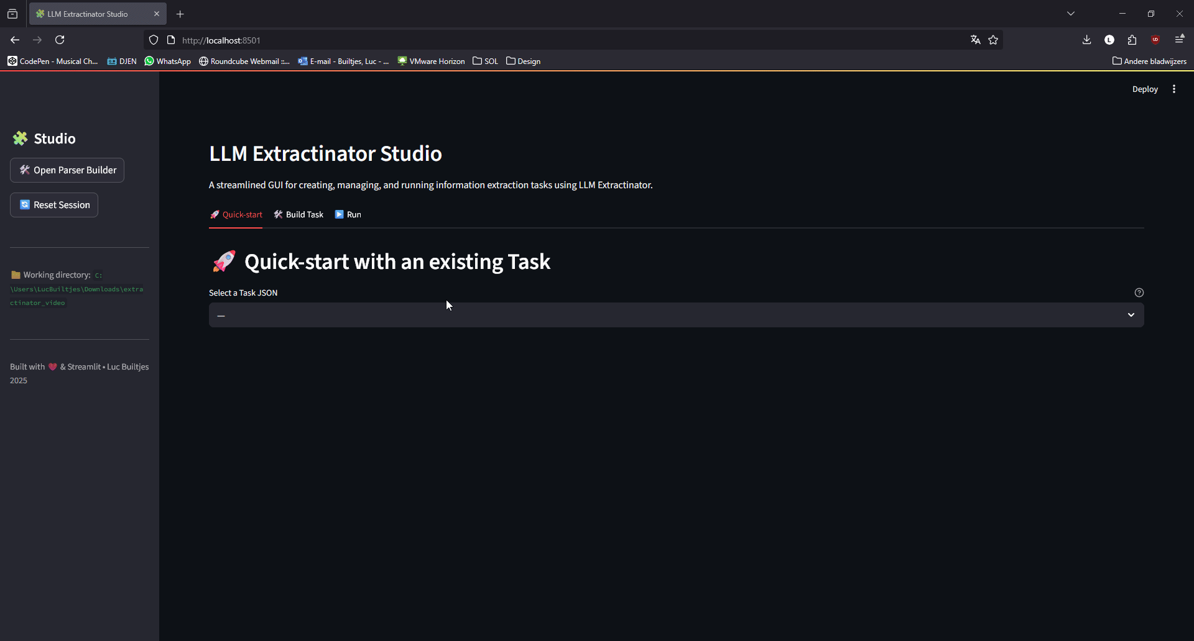Open the DJEN bookmark
The image size is (1194, 641).
coord(122,61)
